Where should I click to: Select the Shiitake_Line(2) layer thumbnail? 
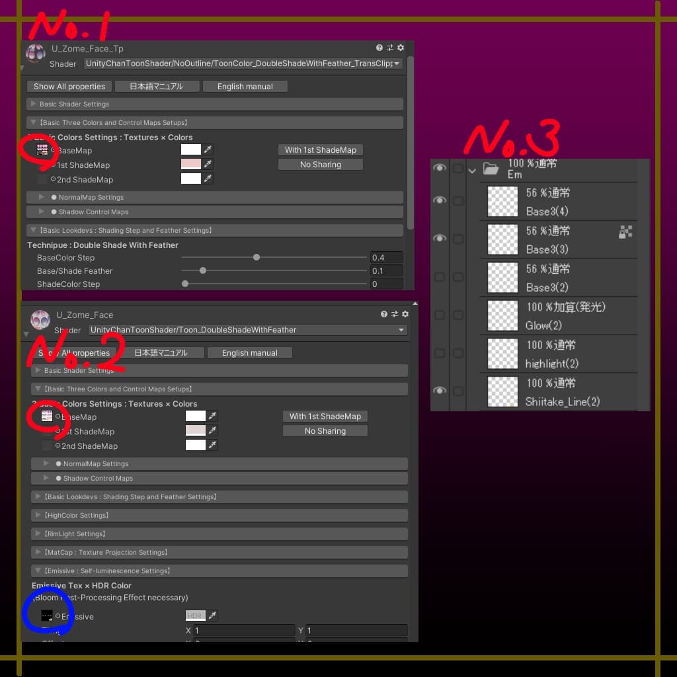pos(502,391)
